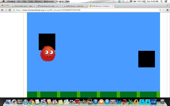Image resolution: width=170 pixels, height=106 pixels.
Task: Click the battery 100% indicator
Action: (x=142, y=1)
